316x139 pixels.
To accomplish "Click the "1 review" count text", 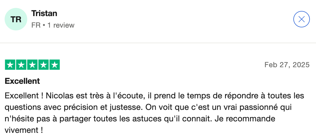I will click(61, 25).
